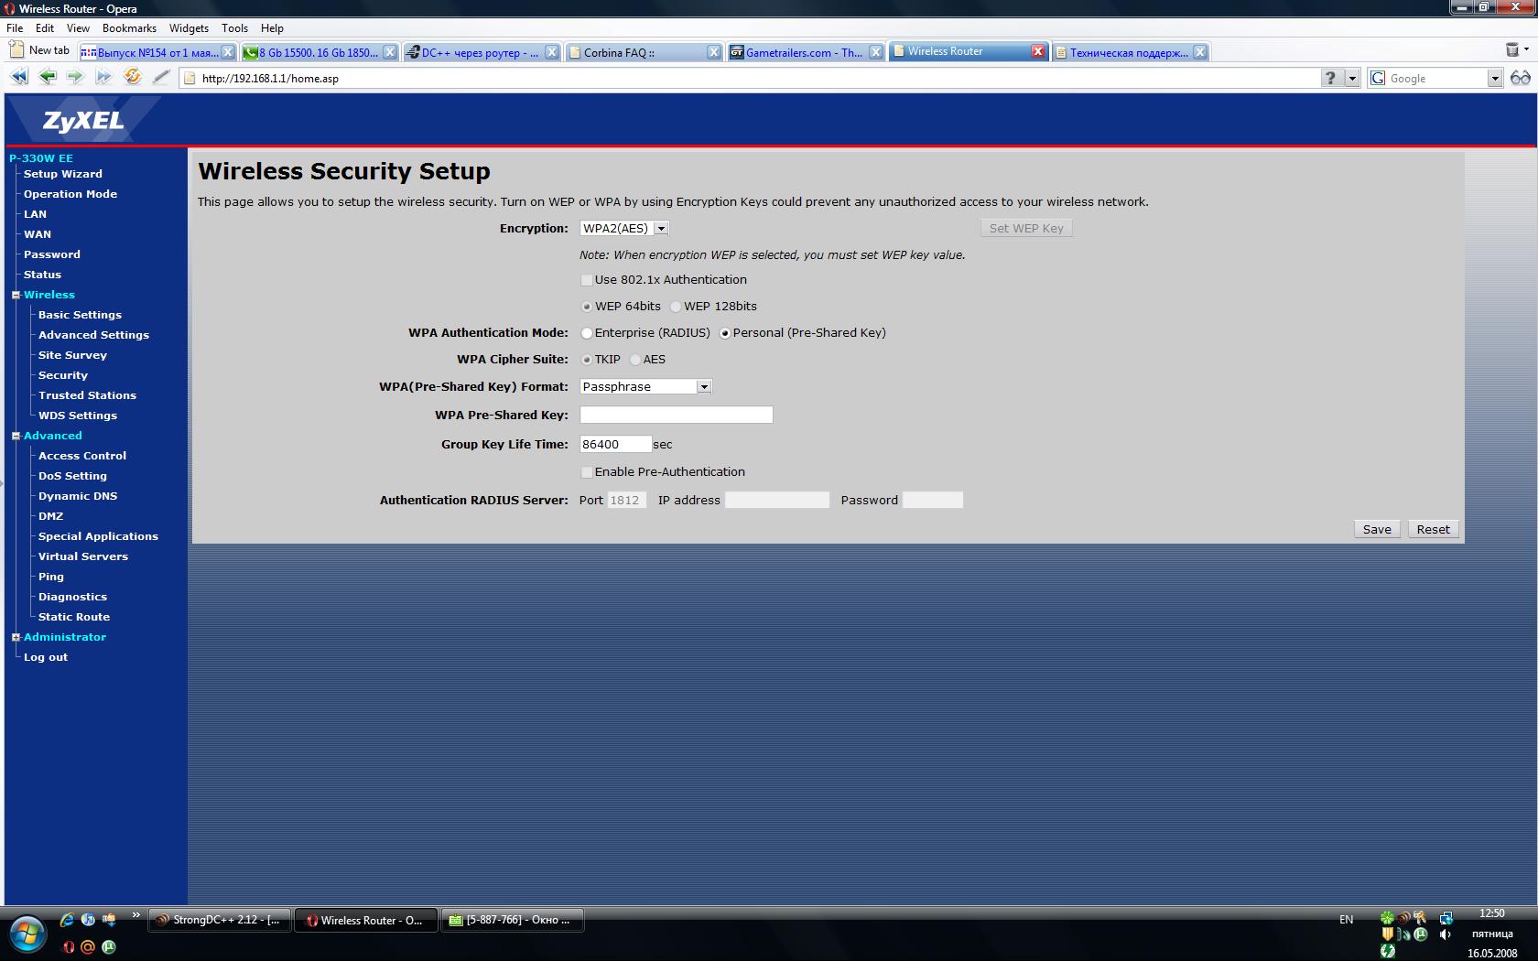Check Enable Pre-Authentication
Screen dimensions: 1538x961
tap(587, 472)
